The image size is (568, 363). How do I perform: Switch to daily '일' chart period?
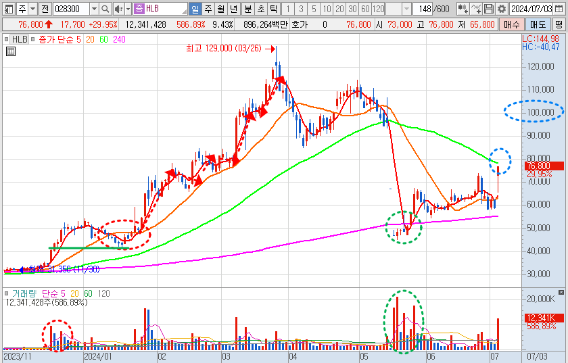pos(195,9)
